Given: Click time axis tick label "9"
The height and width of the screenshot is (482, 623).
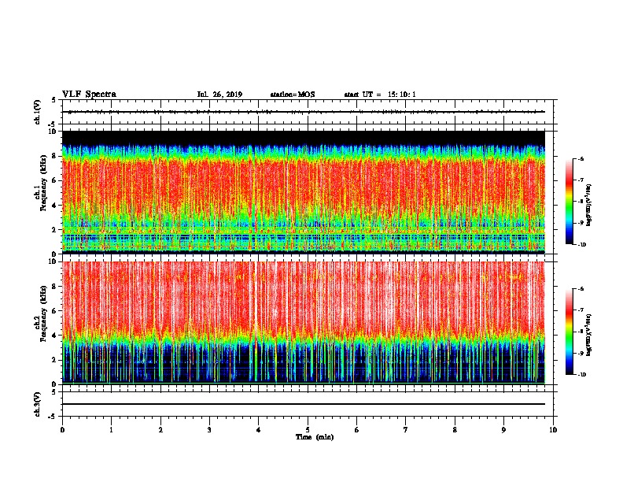Looking at the screenshot, I should click(503, 430).
